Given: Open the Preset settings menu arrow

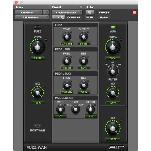Looking at the screenshot, I should (x=81, y=7).
